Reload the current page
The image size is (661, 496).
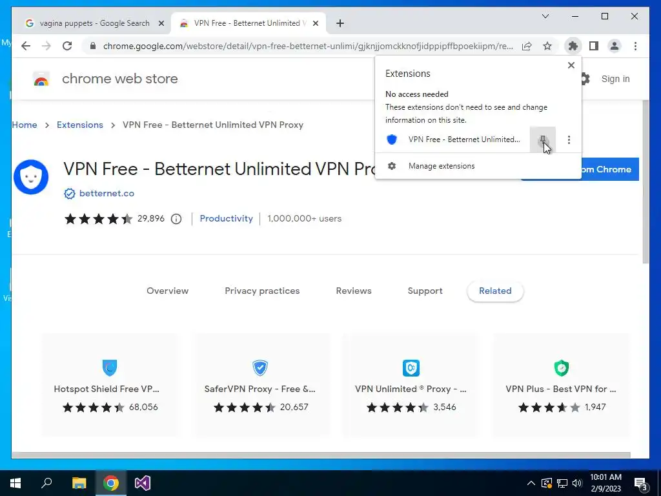[67, 46]
